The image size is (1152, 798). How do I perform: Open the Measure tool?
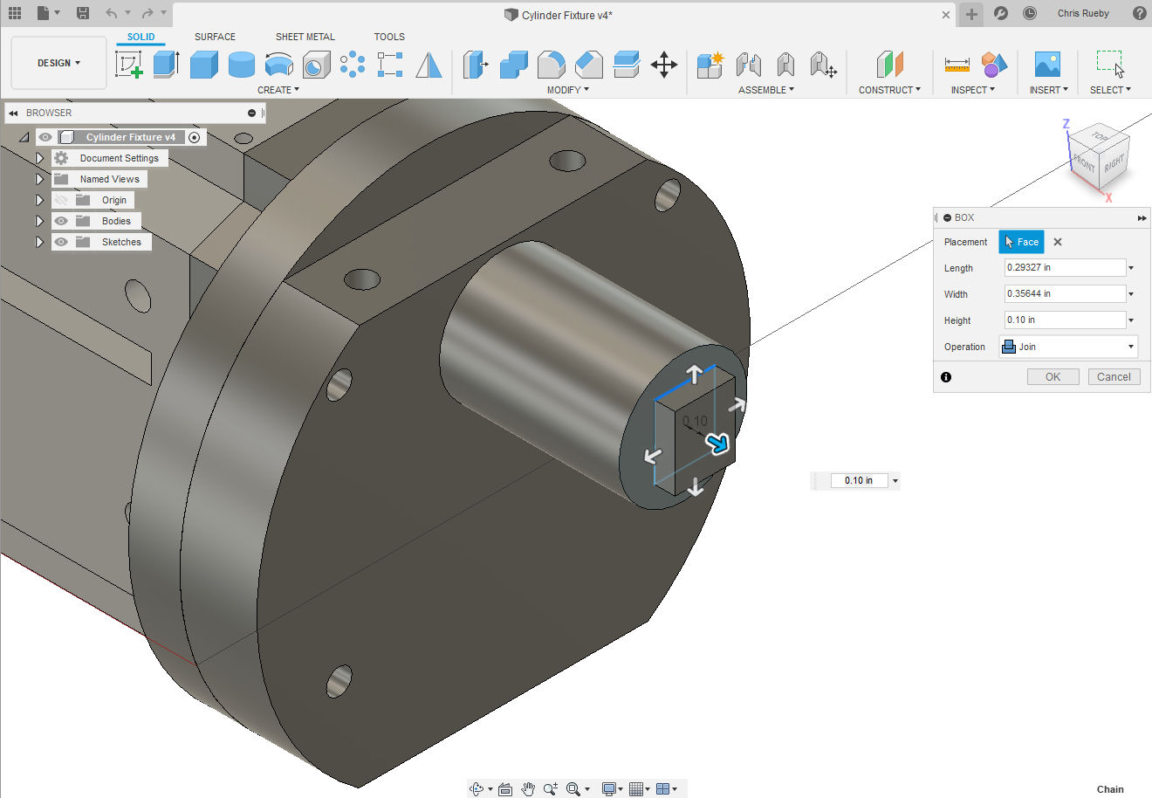tap(957, 65)
